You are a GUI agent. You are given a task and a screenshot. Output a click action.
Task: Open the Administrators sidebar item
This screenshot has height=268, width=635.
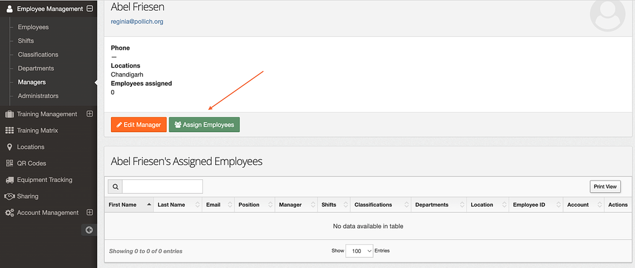point(38,96)
